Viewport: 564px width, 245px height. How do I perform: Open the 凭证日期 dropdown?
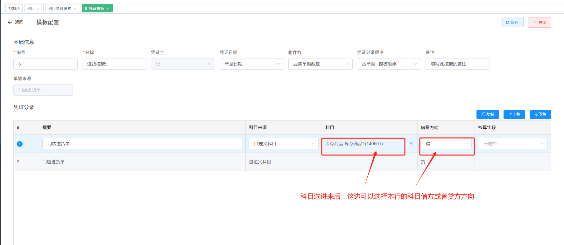pyautogui.click(x=252, y=64)
